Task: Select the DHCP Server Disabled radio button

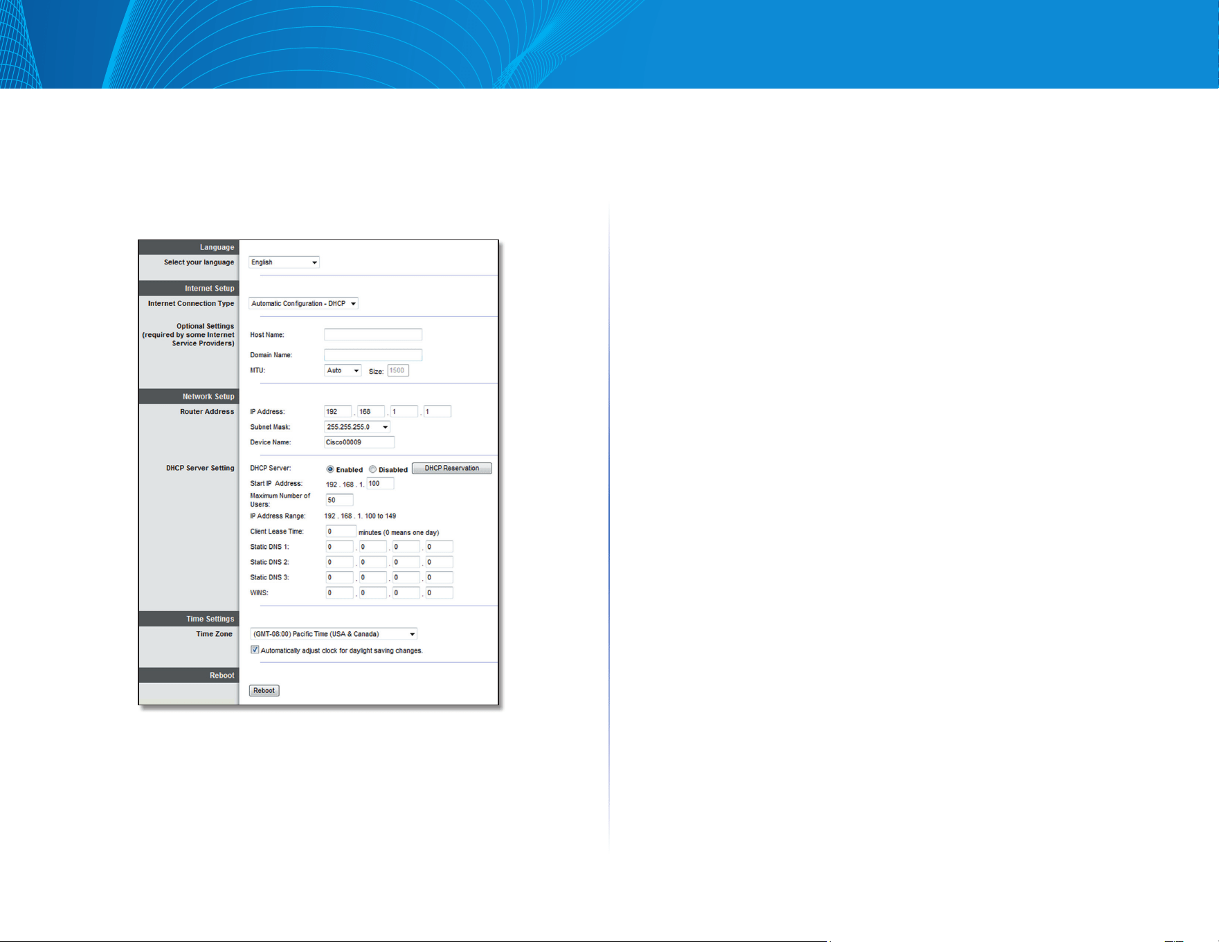Action: (372, 469)
